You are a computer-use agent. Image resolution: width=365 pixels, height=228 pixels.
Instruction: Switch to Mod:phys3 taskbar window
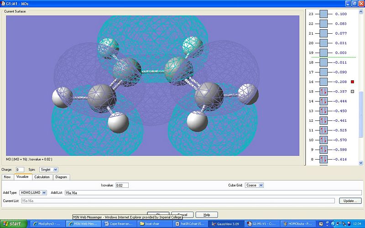48,224
